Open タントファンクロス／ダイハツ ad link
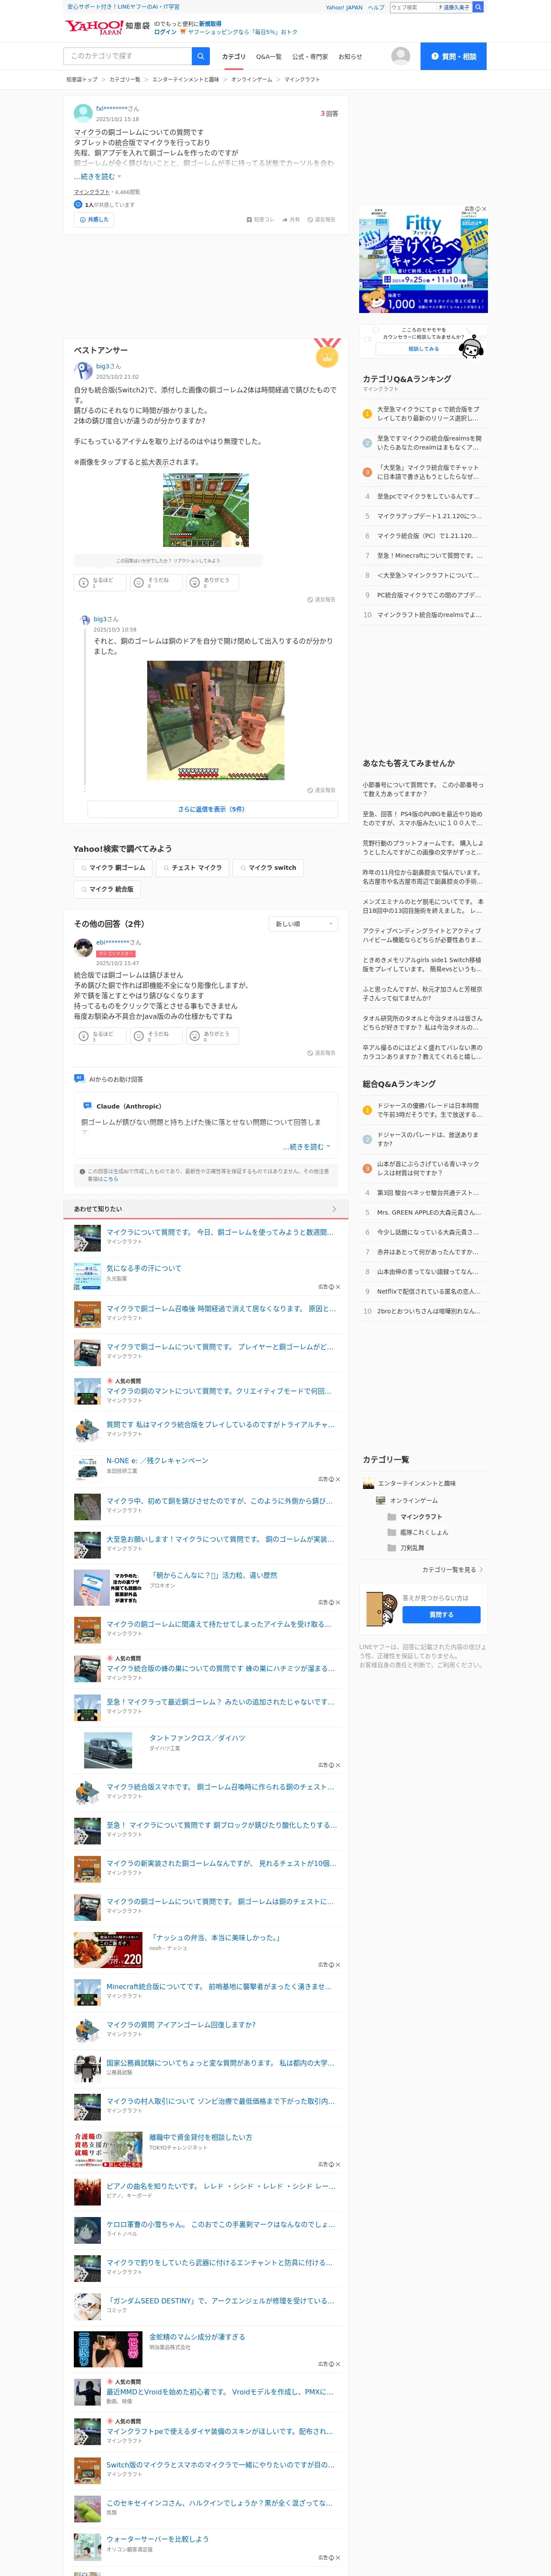The image size is (551, 2576). 197,1738
